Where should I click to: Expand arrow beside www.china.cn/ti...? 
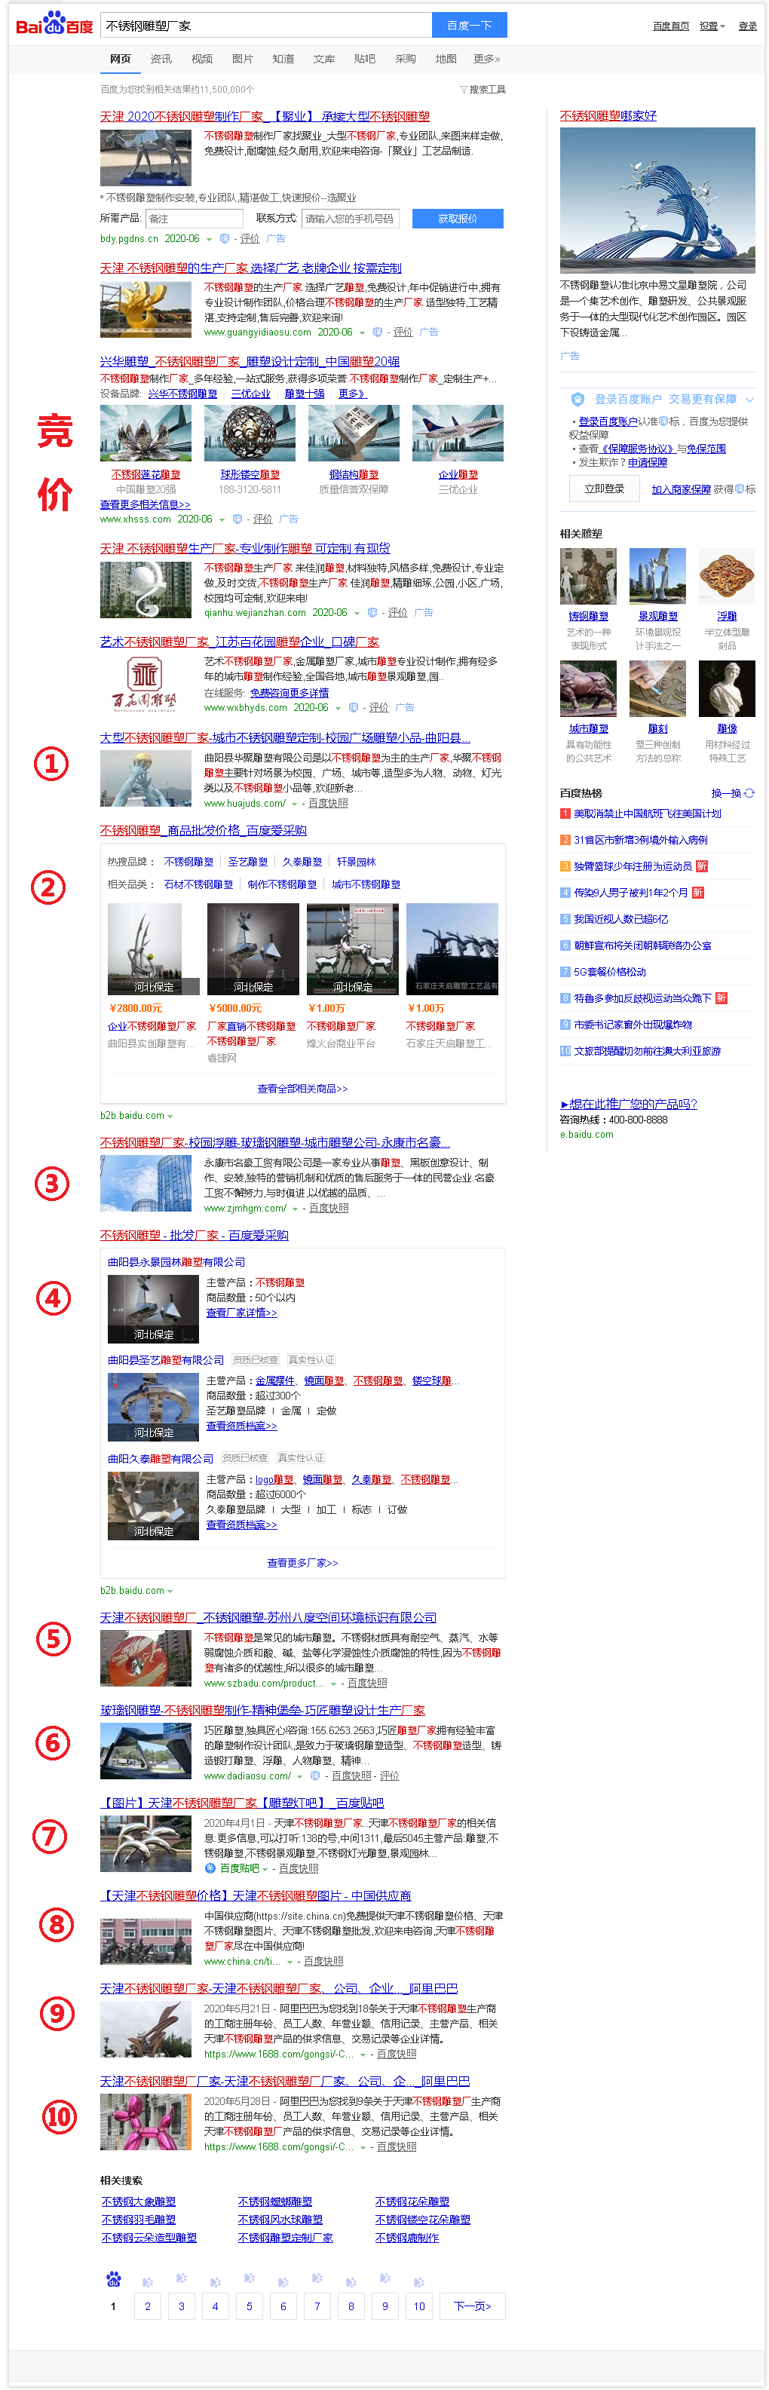tap(290, 1963)
